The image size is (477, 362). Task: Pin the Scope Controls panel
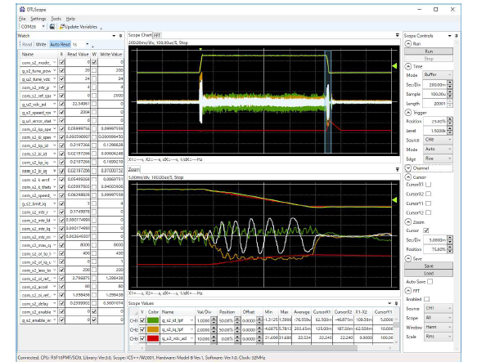[x=457, y=36]
